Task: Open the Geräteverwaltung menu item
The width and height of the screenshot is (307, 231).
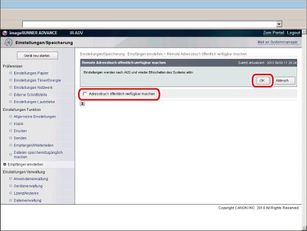Action: pyautogui.click(x=28, y=186)
